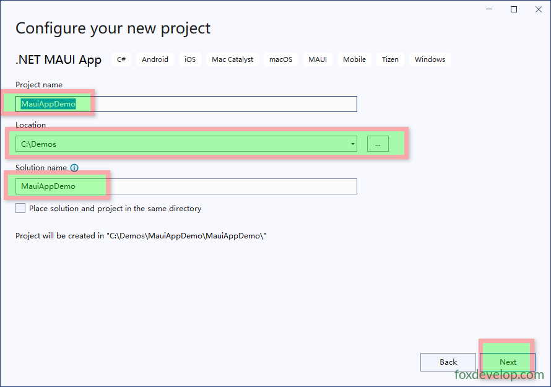Open the browse location ellipsis button
551x387 pixels.
click(x=378, y=144)
